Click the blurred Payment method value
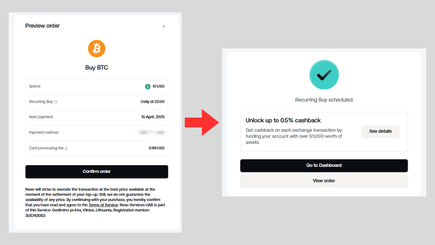The image size is (435, 245). tap(152, 132)
